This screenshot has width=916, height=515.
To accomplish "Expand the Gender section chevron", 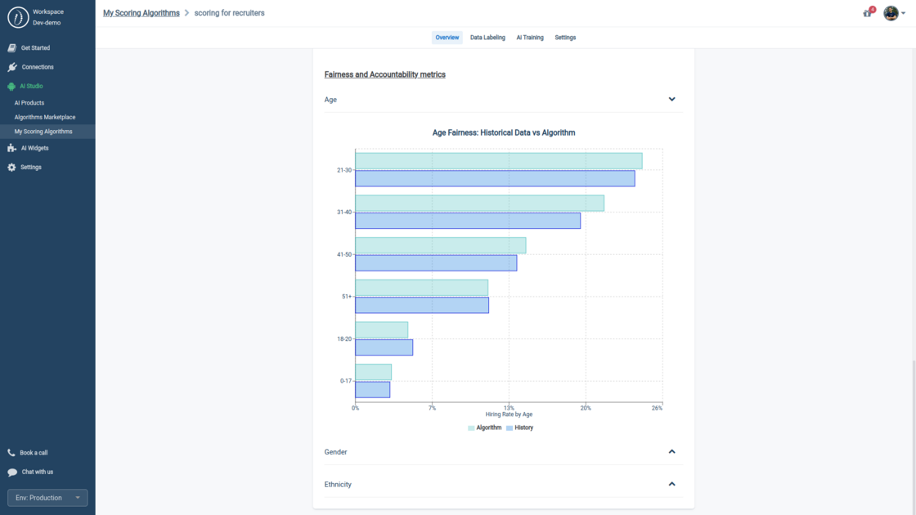I will tap(671, 451).
